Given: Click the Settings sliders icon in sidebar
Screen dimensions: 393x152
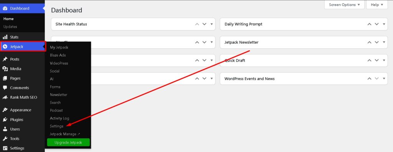Looking at the screenshot, I should coord(5,148).
